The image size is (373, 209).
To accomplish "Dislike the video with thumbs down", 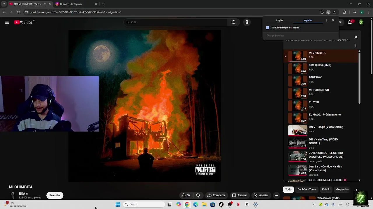I will pyautogui.click(x=198, y=195).
